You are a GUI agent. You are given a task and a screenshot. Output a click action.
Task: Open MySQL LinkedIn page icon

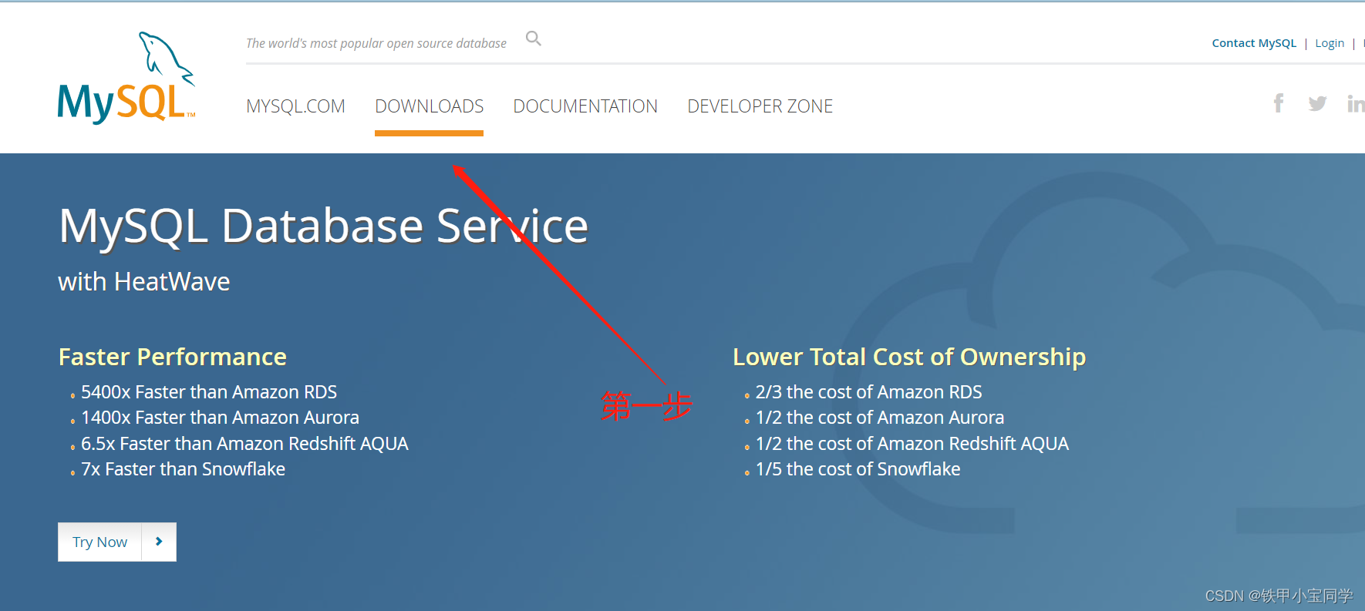pos(1356,103)
